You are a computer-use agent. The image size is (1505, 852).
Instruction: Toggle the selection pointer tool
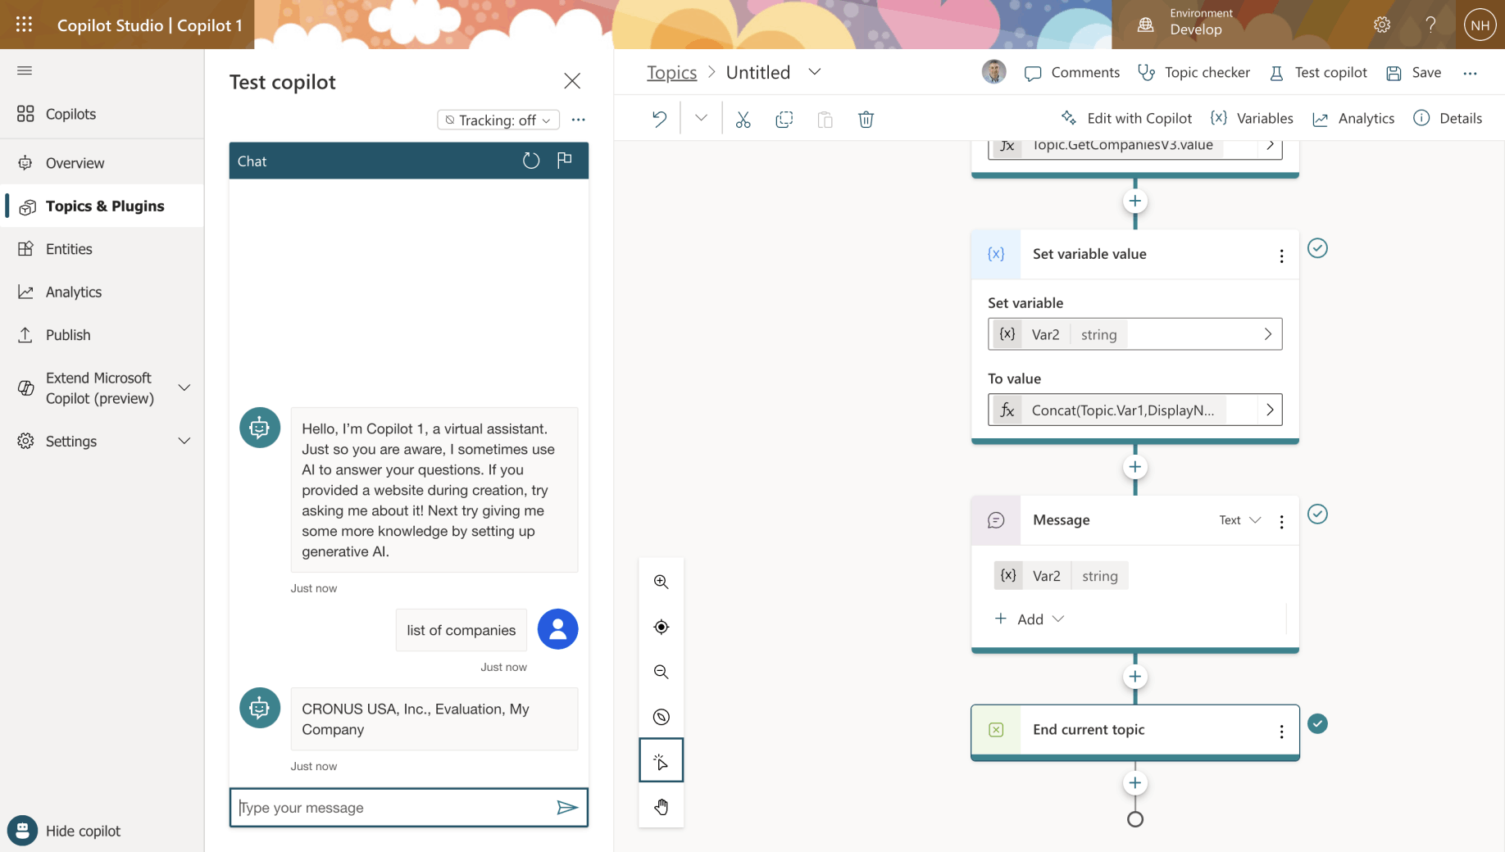tap(662, 761)
